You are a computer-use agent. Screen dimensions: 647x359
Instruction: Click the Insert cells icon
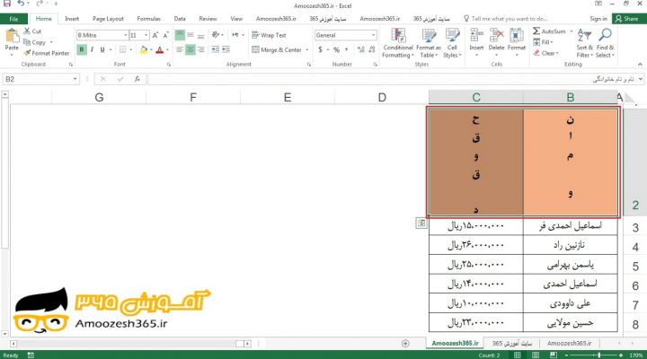pyautogui.click(x=476, y=35)
